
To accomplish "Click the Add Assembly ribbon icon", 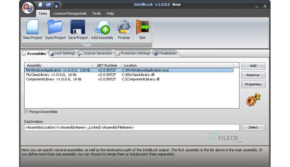I will click(x=102, y=30).
